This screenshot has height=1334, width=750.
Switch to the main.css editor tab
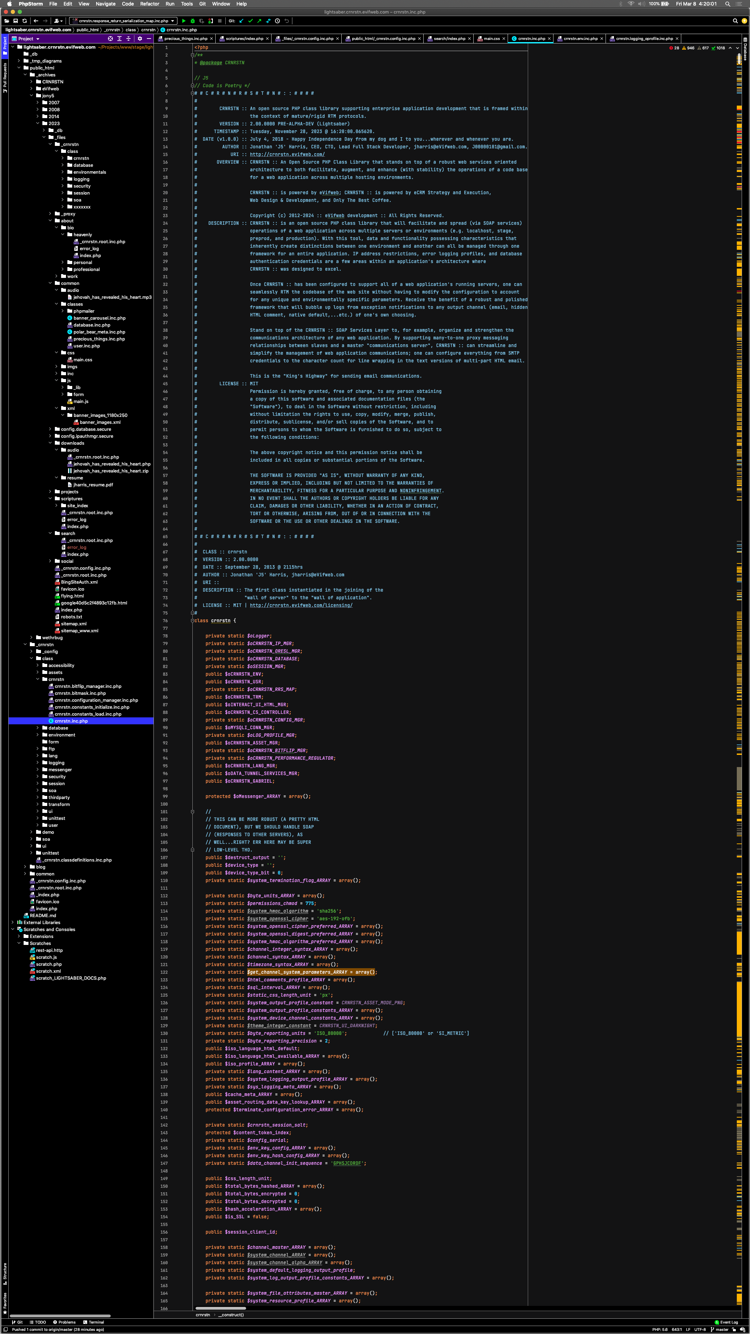coord(491,39)
